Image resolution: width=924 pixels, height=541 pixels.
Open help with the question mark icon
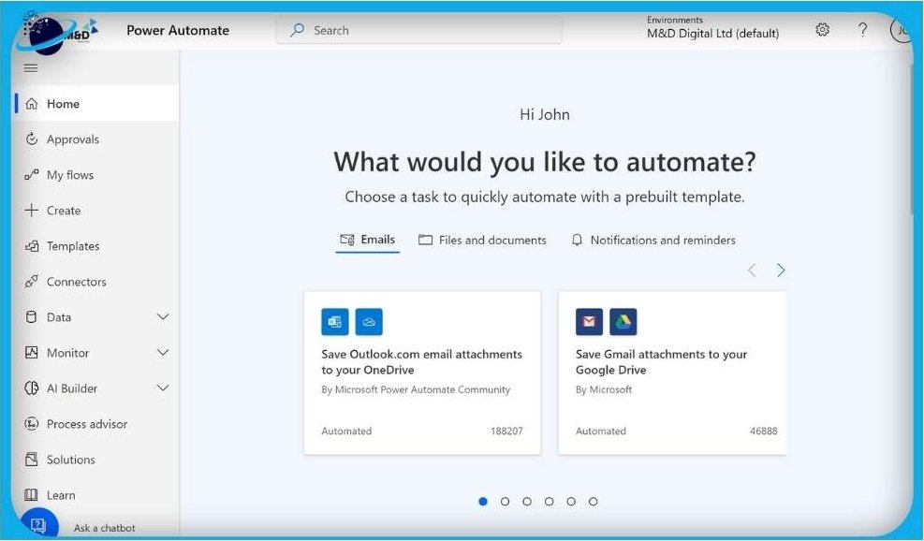[863, 29]
